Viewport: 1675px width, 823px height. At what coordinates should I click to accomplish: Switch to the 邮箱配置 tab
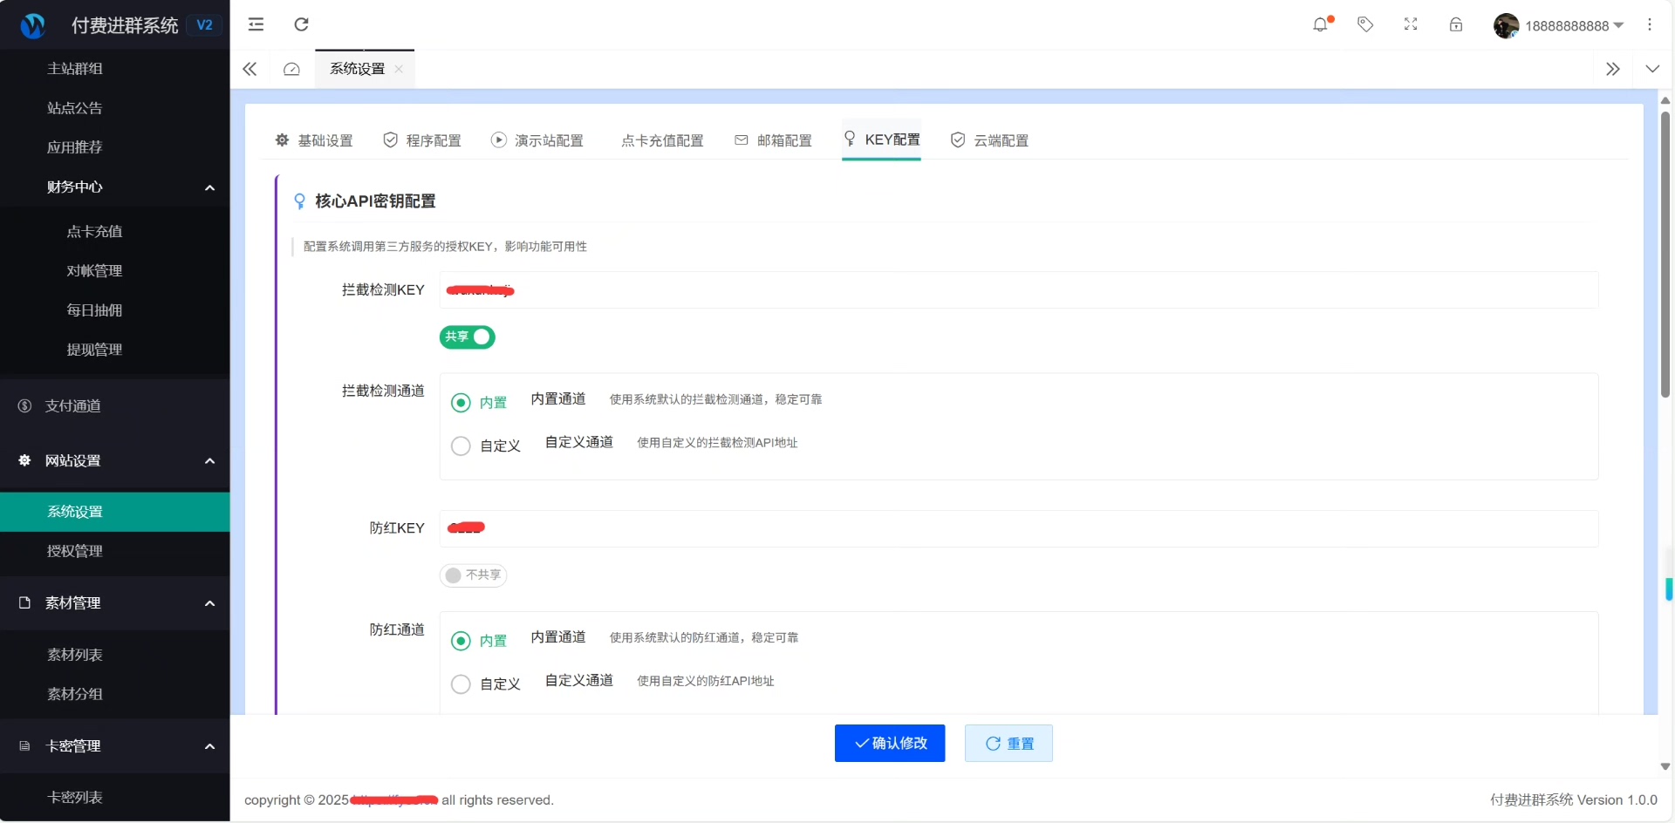tap(774, 140)
